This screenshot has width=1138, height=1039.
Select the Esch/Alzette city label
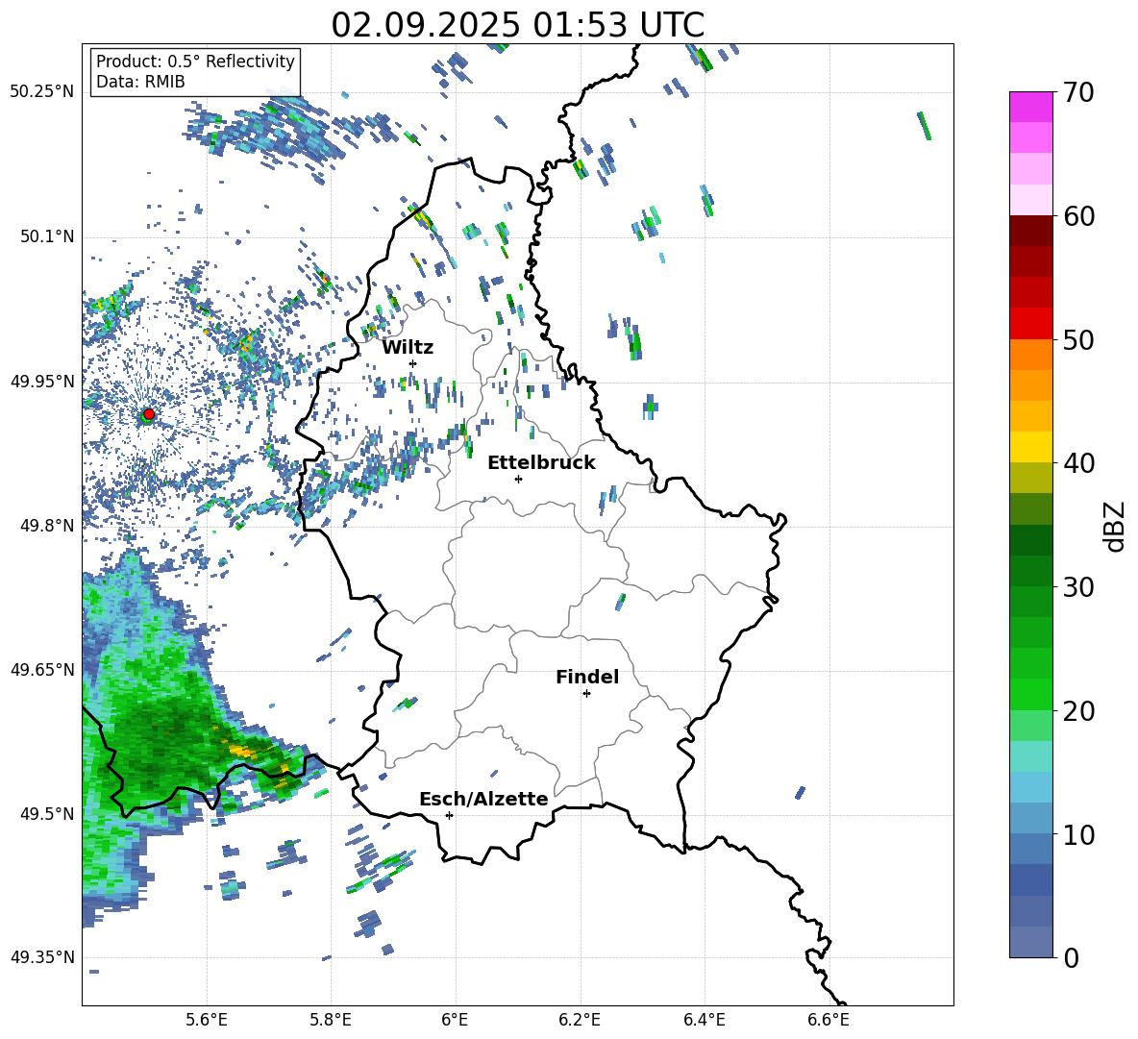(x=483, y=799)
